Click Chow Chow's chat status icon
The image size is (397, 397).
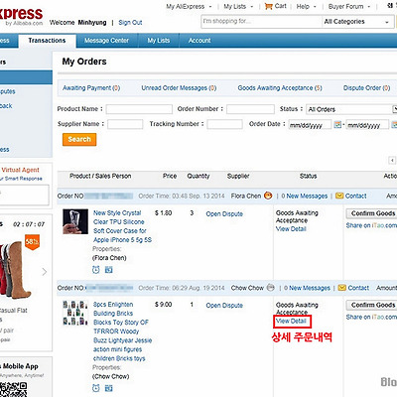pos(271,287)
